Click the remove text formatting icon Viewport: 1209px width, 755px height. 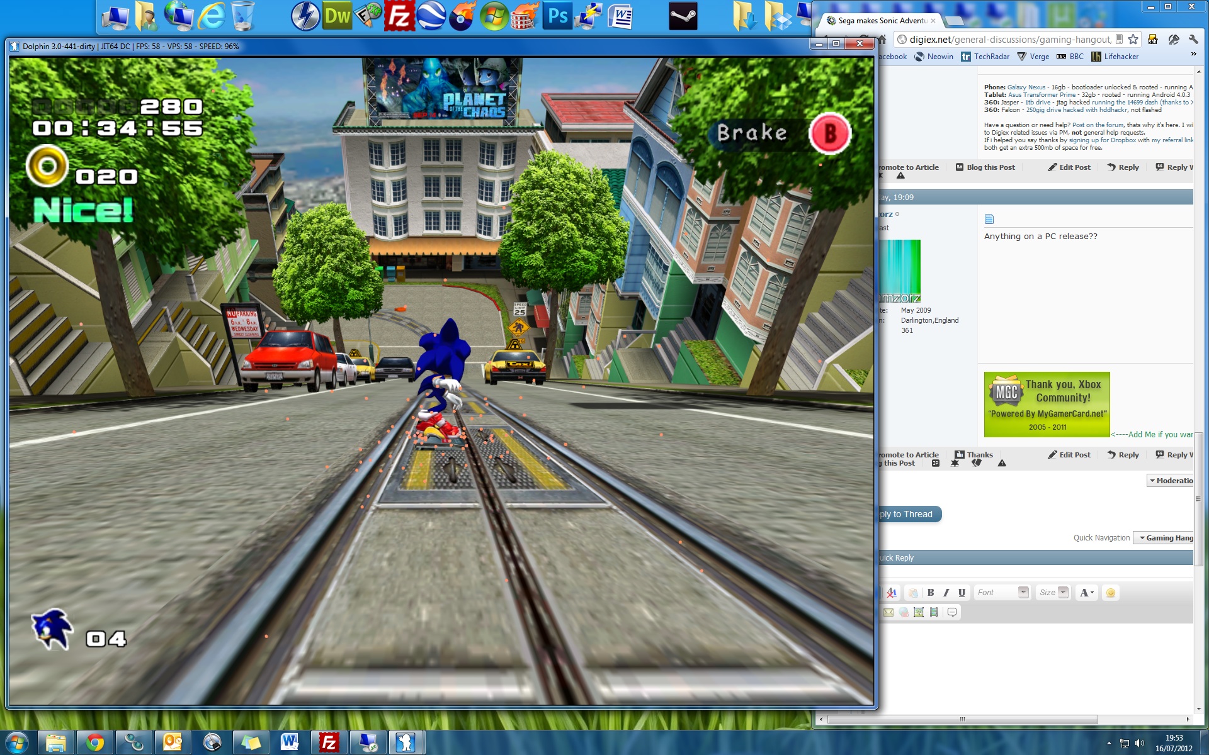click(x=891, y=593)
